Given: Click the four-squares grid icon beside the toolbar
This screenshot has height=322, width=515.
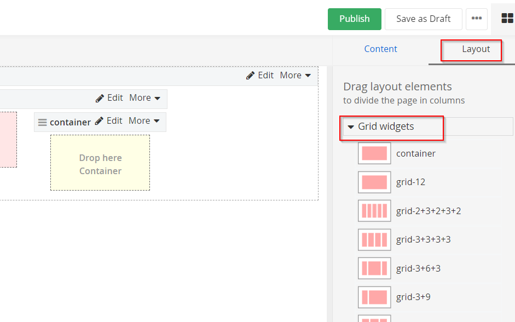Looking at the screenshot, I should pos(507,19).
